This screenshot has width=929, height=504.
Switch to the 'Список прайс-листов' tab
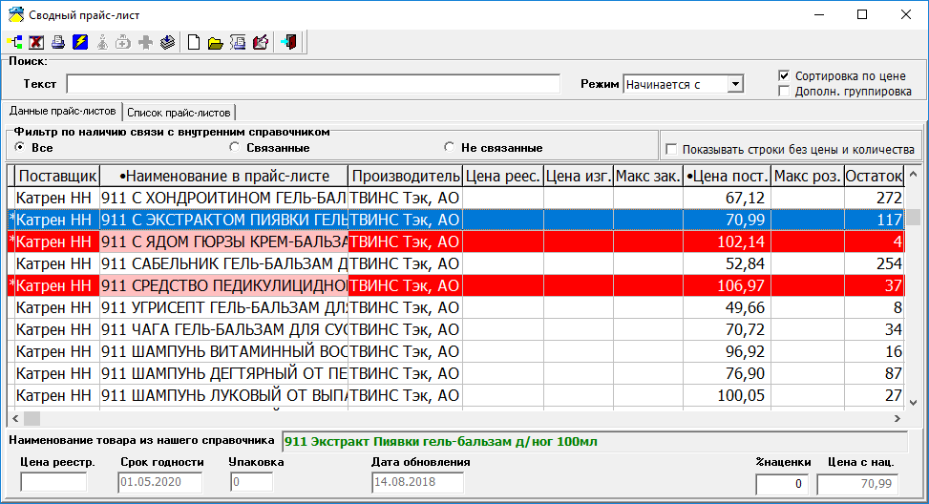[x=179, y=113]
